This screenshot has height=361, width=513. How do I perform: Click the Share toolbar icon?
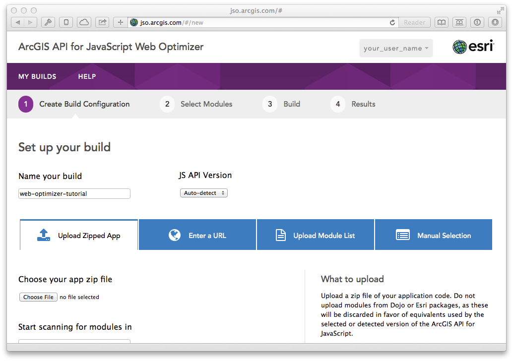click(102, 23)
